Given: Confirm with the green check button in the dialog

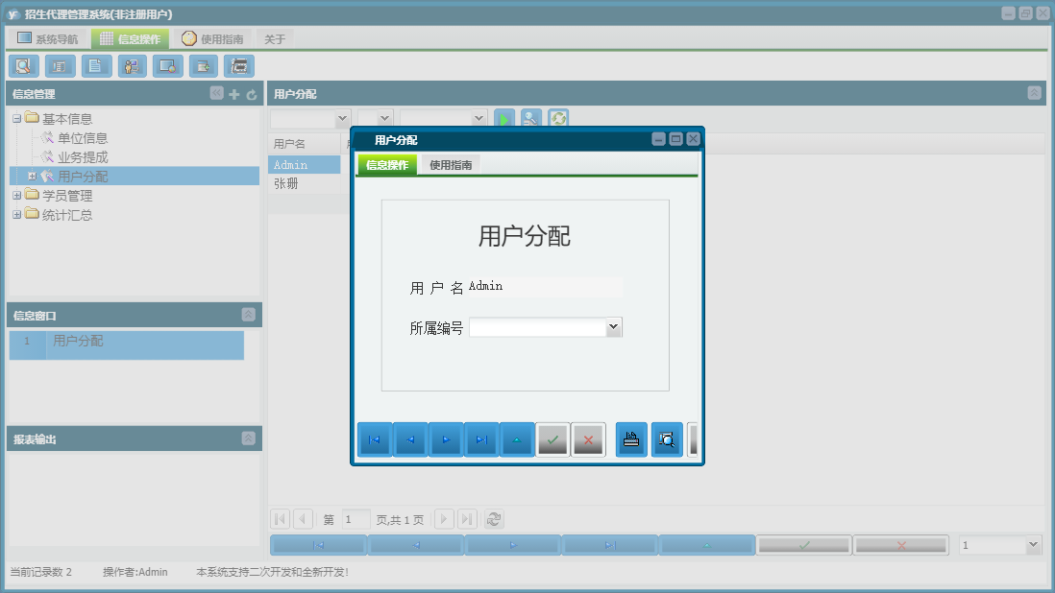Looking at the screenshot, I should click(x=552, y=439).
